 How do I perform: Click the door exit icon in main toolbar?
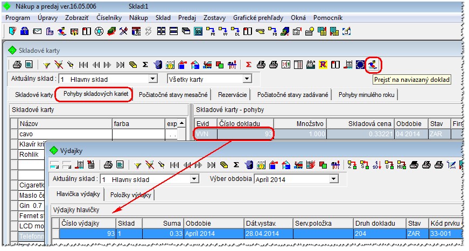click(x=12, y=31)
